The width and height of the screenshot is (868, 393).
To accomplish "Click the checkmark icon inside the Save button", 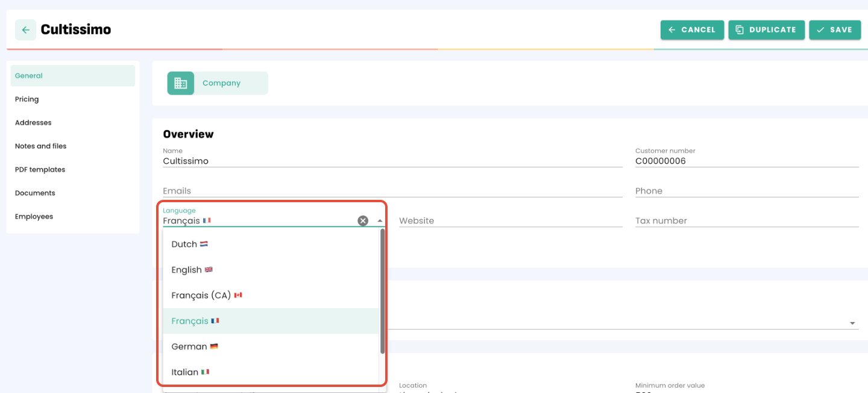I will (x=821, y=29).
